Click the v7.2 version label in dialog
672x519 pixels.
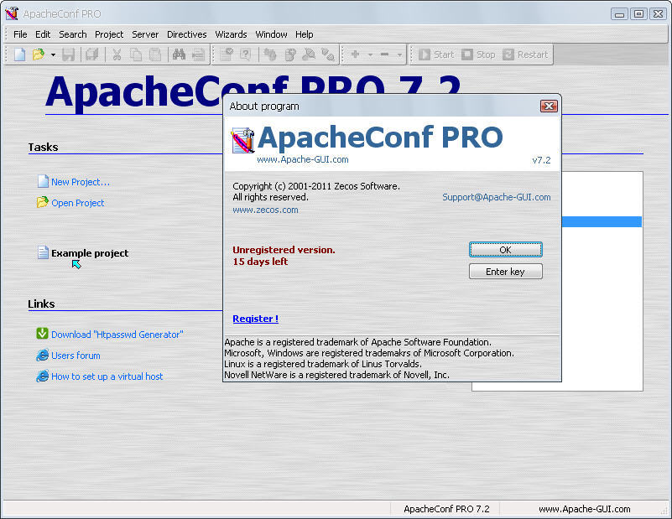pos(541,160)
